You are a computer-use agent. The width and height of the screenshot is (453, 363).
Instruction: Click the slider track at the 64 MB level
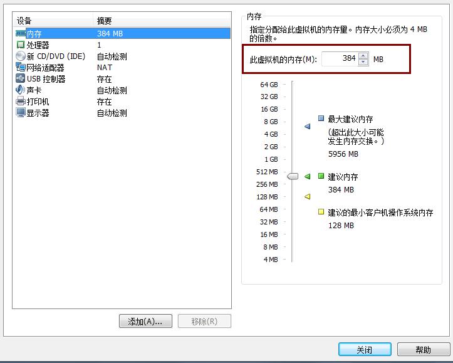pyautogui.click(x=292, y=209)
